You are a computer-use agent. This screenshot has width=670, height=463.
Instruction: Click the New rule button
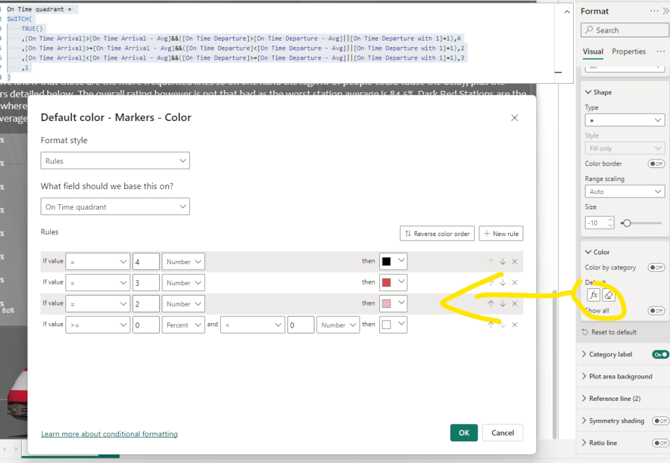click(501, 233)
